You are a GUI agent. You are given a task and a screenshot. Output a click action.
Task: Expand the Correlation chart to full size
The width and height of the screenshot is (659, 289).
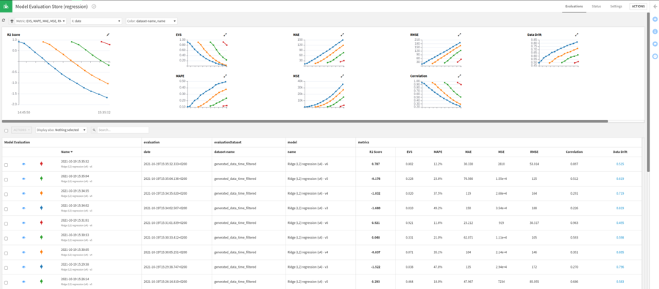point(459,76)
